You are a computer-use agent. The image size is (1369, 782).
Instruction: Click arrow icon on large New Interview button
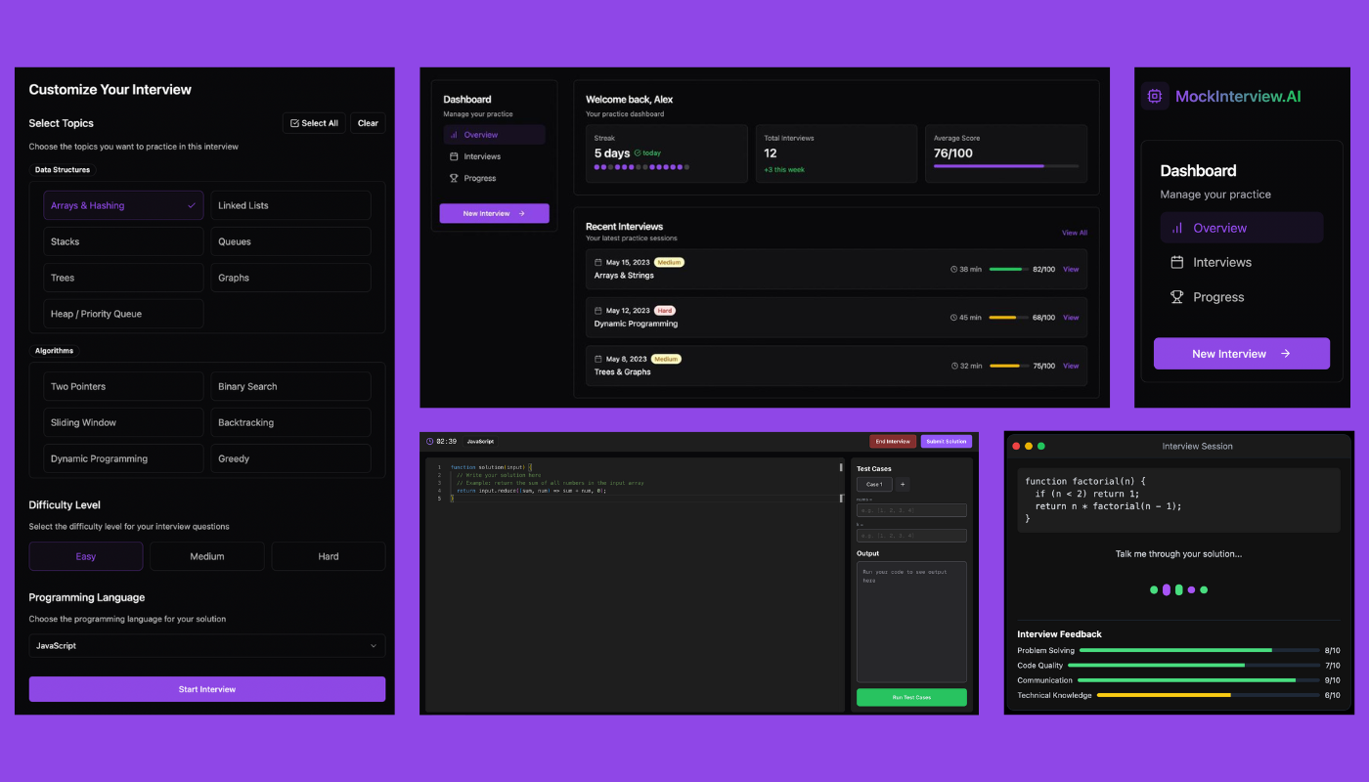tap(1285, 354)
